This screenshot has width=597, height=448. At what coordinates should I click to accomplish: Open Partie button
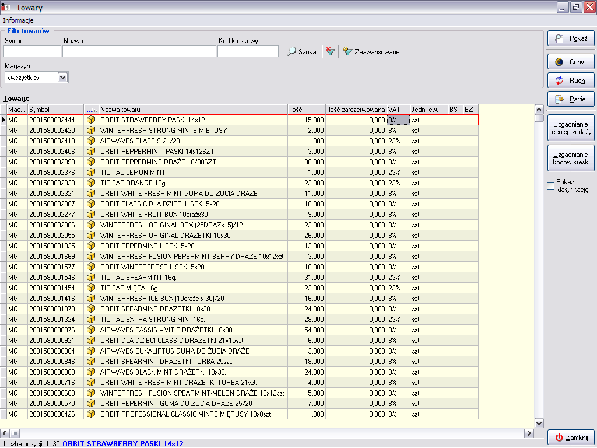click(x=571, y=99)
